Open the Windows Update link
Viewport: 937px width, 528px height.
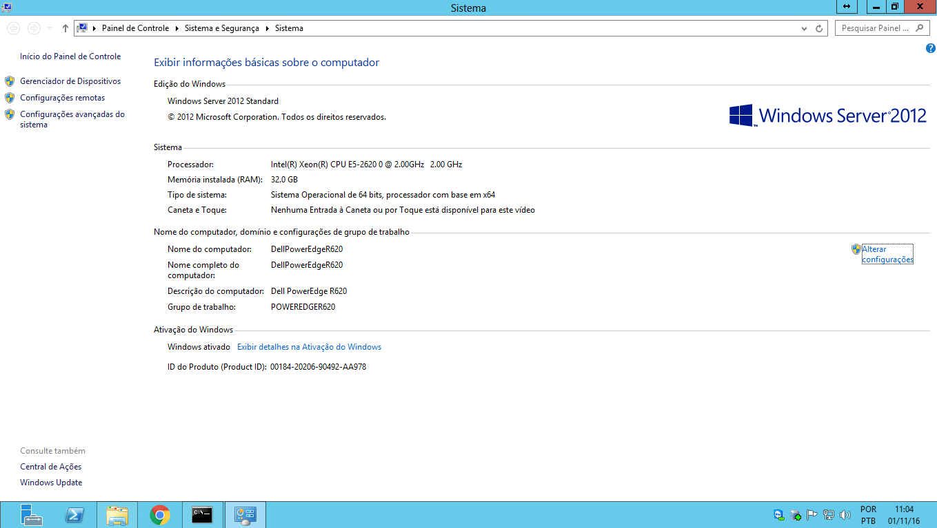tap(51, 483)
